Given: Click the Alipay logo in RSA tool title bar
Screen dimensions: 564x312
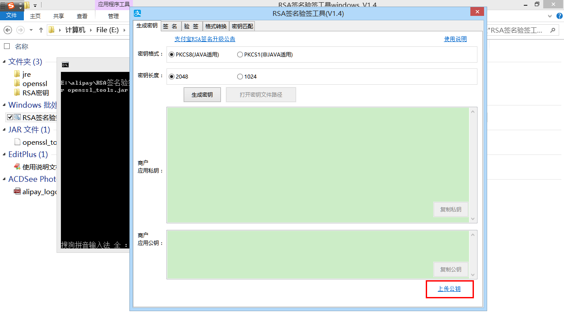Looking at the screenshot, I should tap(138, 13).
